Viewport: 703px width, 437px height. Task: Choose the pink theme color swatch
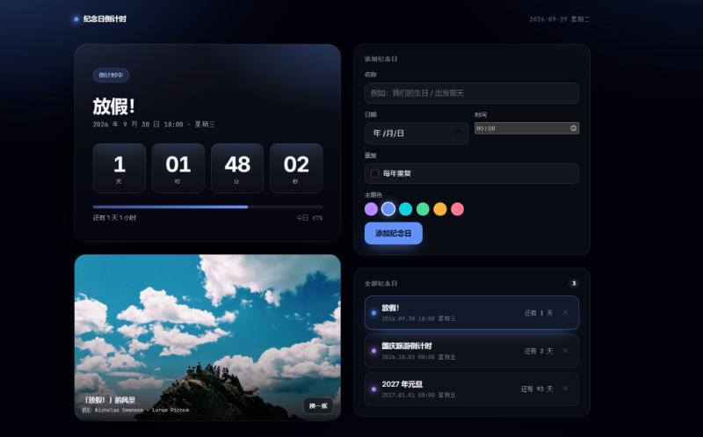click(457, 209)
